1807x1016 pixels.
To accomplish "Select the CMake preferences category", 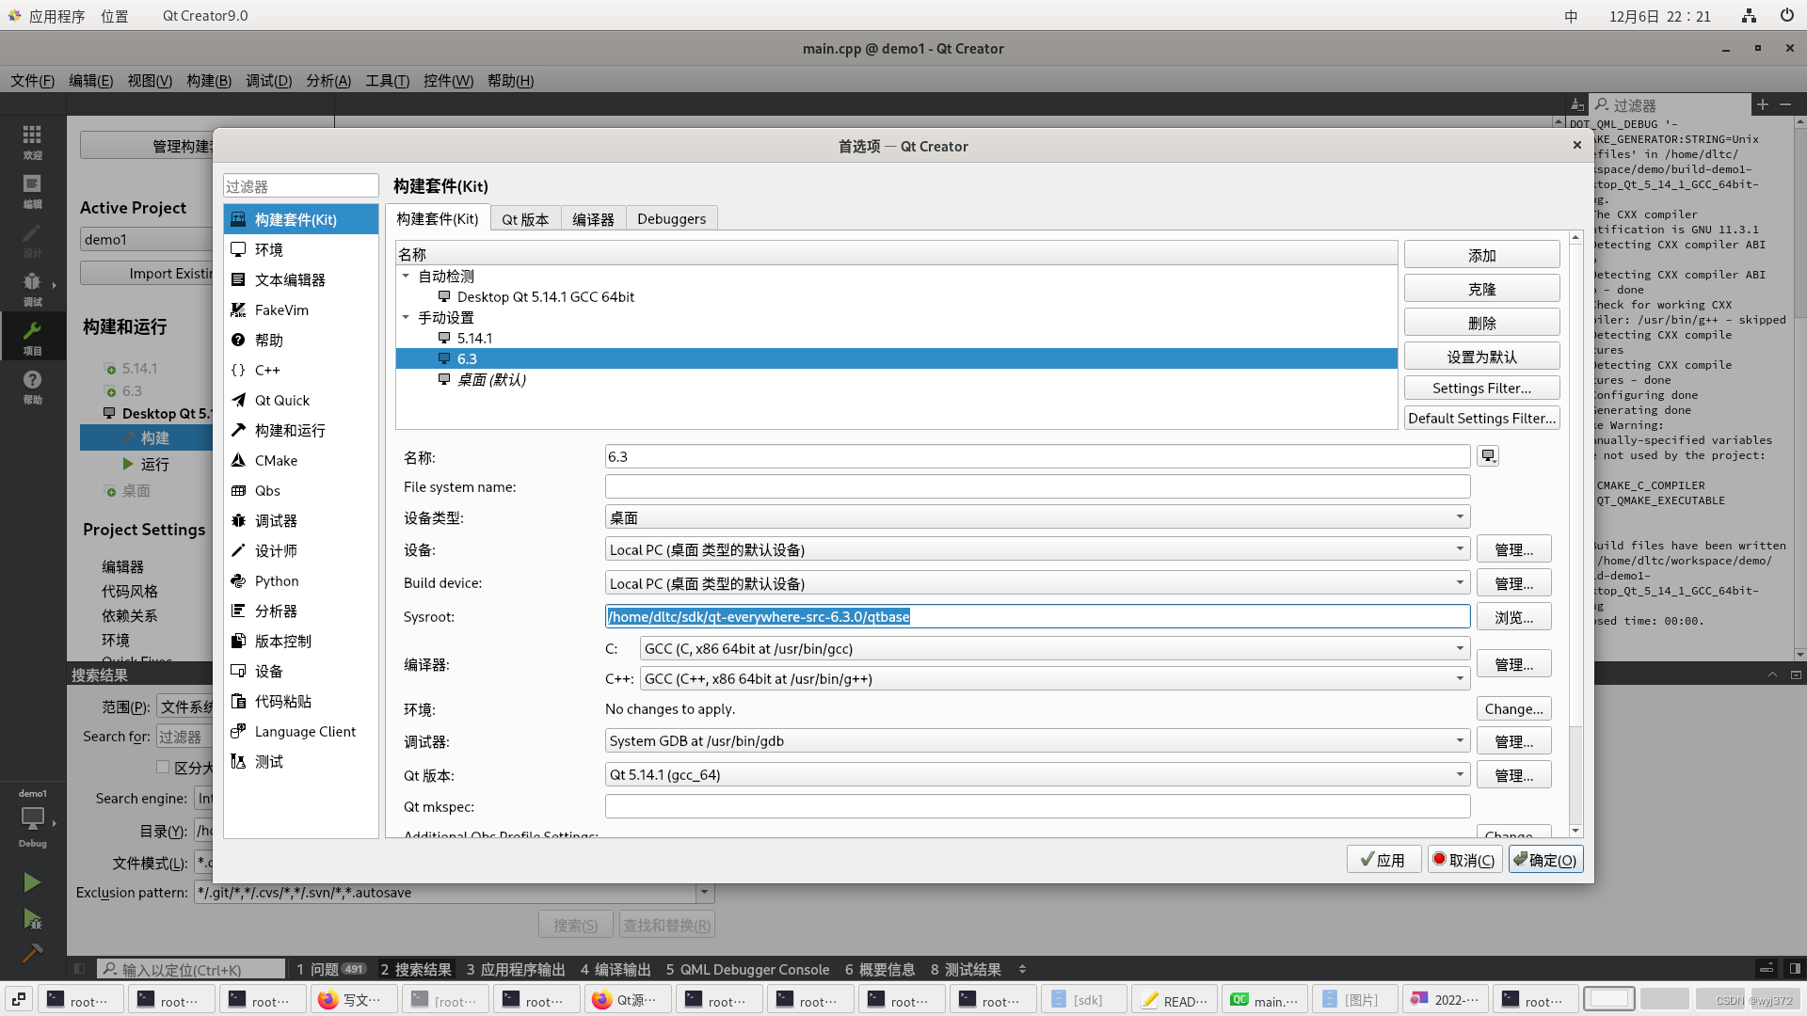I will tap(276, 461).
